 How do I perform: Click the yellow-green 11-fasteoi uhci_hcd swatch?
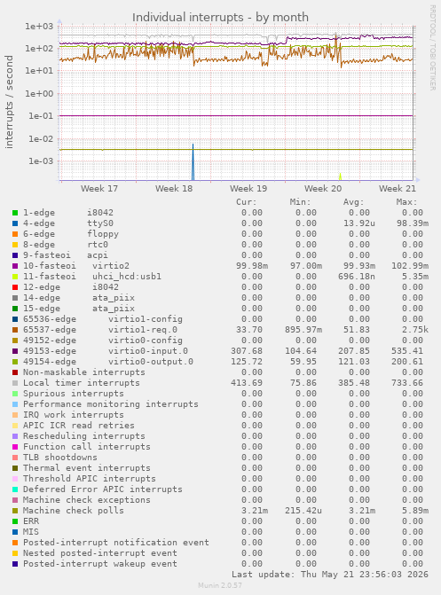pyautogui.click(x=15, y=277)
